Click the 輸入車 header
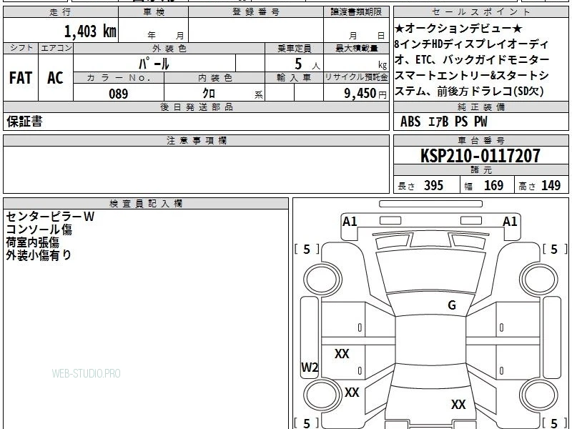 (294, 78)
